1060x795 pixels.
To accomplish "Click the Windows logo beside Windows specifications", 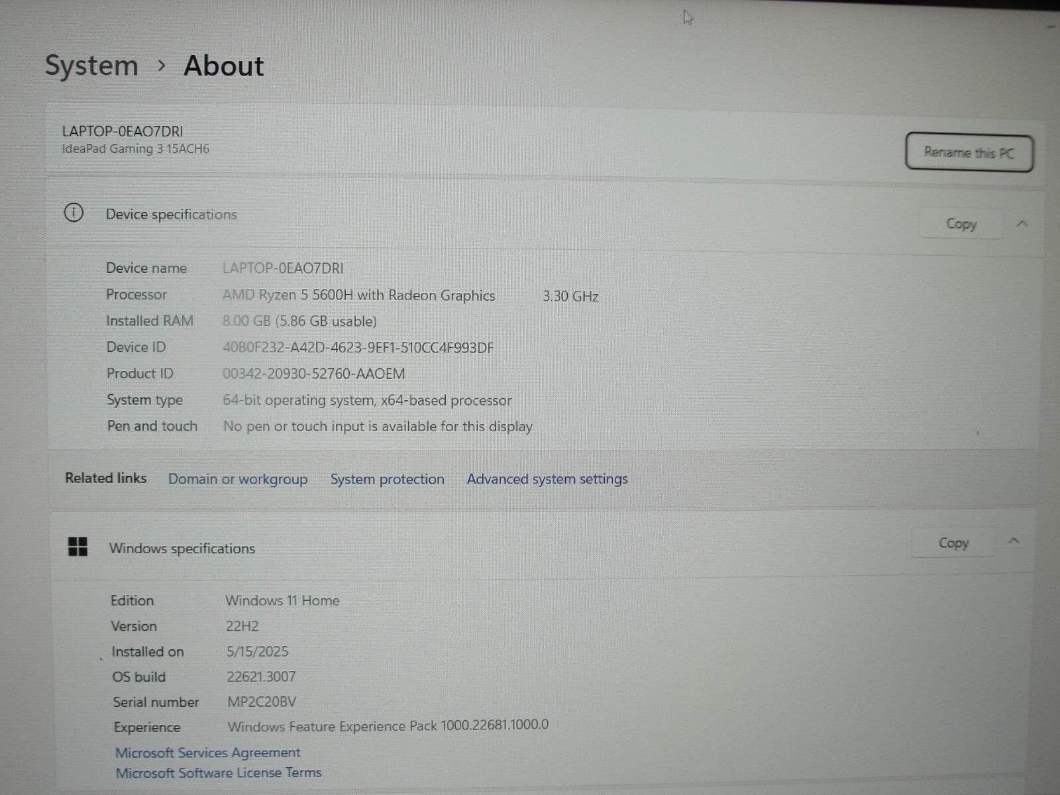I will [x=78, y=547].
